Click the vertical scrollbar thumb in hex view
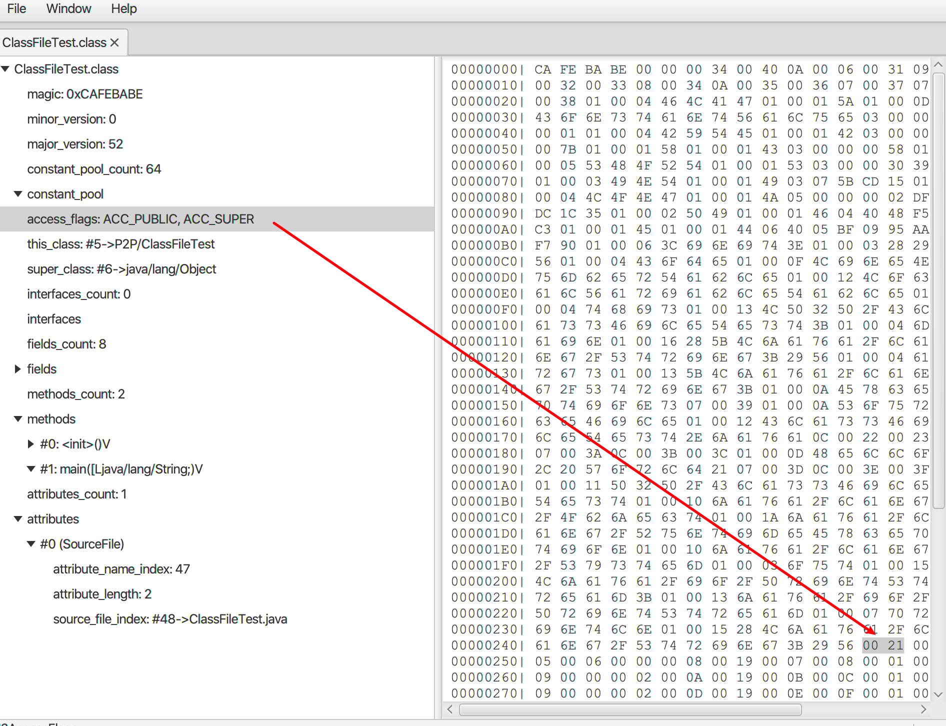Viewport: 946px width, 726px height. 938,290
